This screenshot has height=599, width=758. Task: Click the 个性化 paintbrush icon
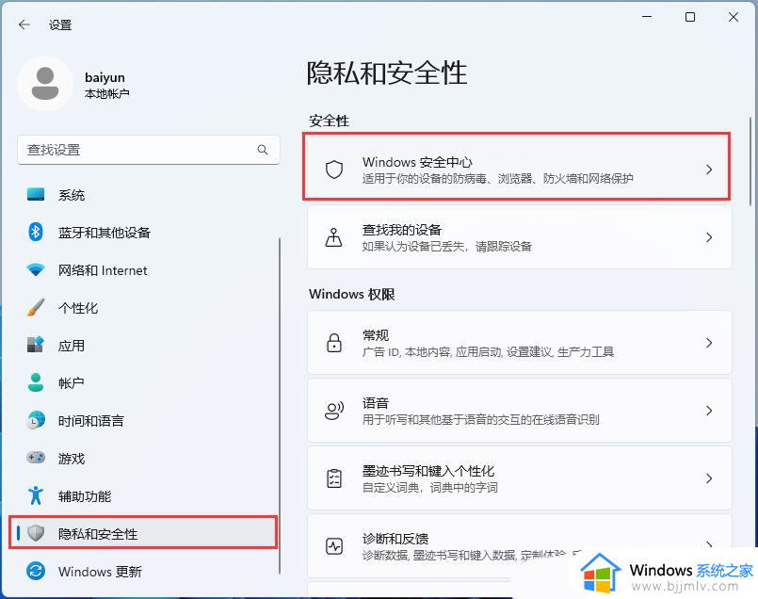pos(36,307)
